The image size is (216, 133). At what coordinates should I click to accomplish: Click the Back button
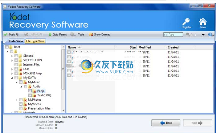click(x=166, y=123)
